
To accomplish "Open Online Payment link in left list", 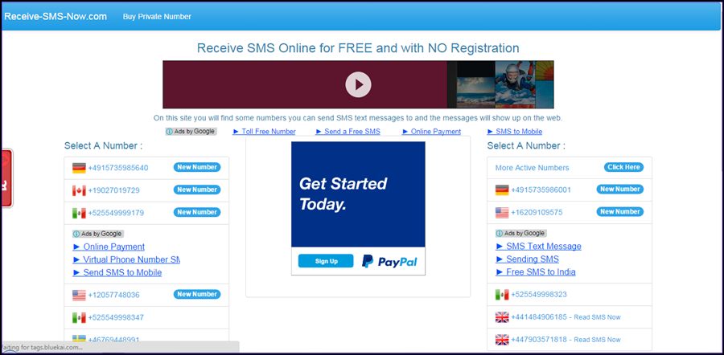I will [109, 247].
